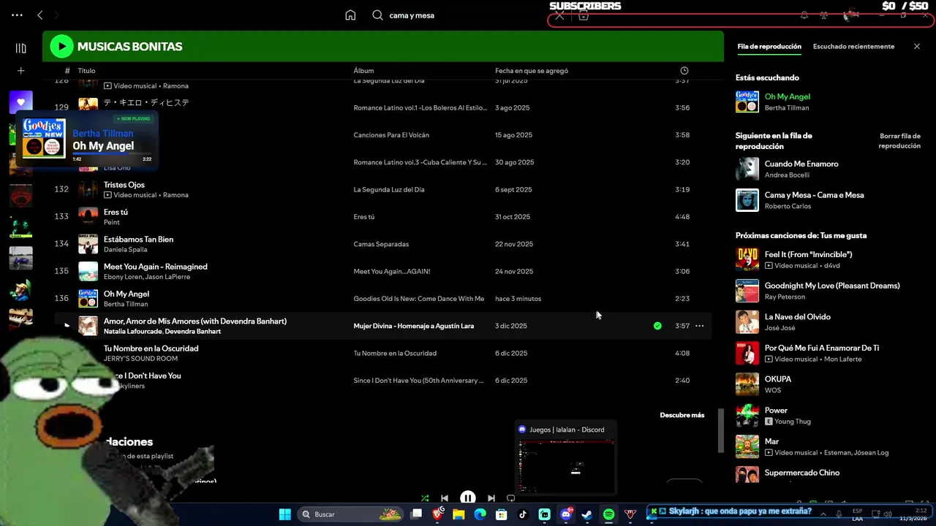Screen dimensions: 936x526
Task: Click Descubre más link
Action: click(682, 415)
